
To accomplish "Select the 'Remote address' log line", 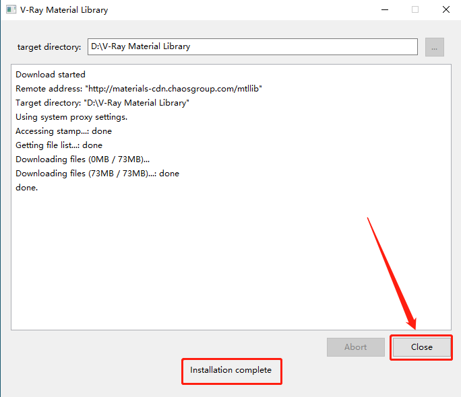I will pyautogui.click(x=139, y=89).
